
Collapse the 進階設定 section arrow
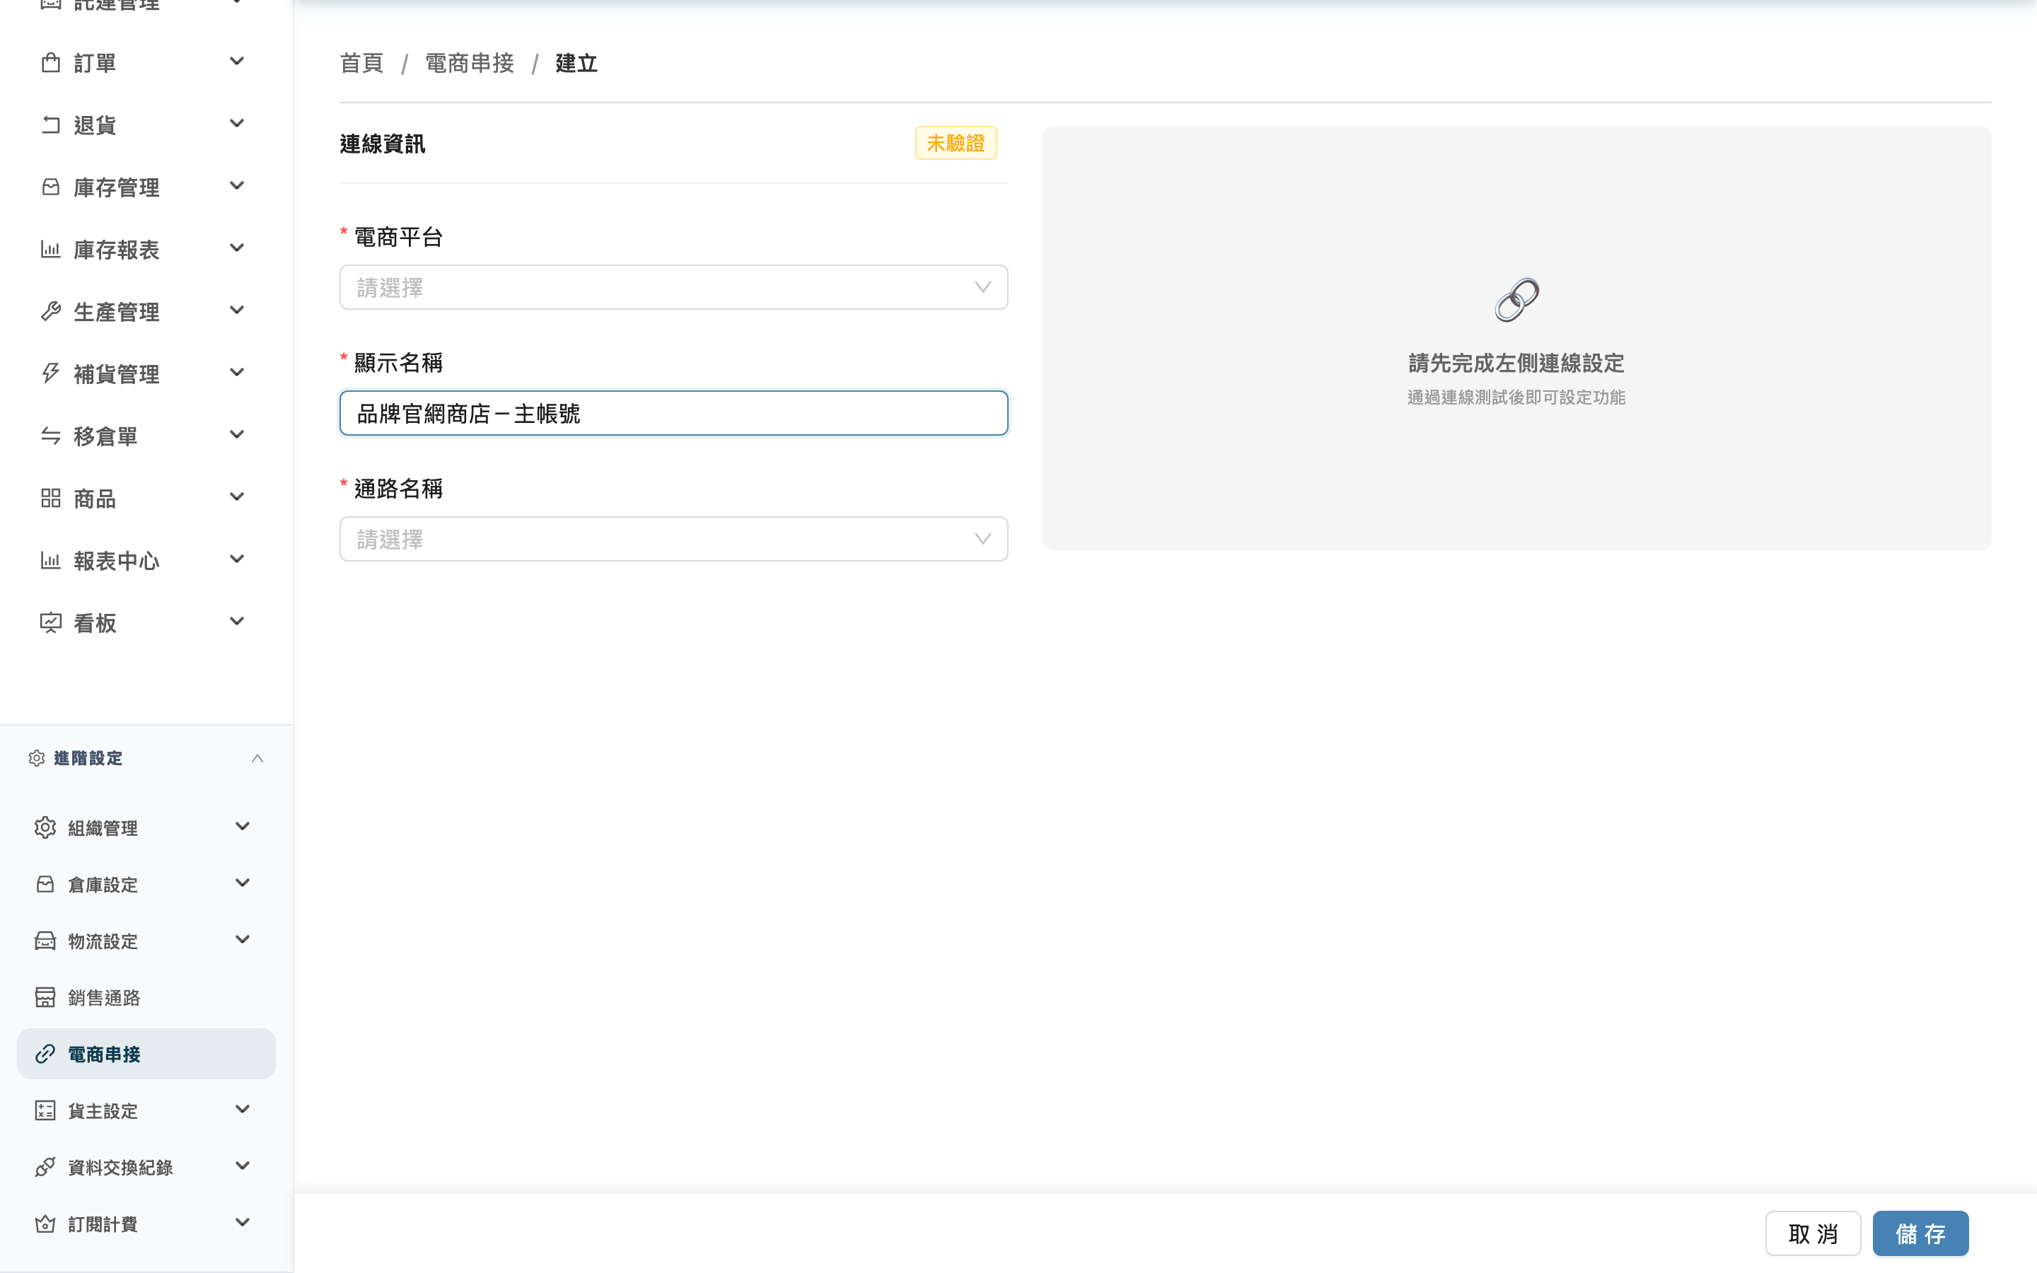[x=257, y=759]
